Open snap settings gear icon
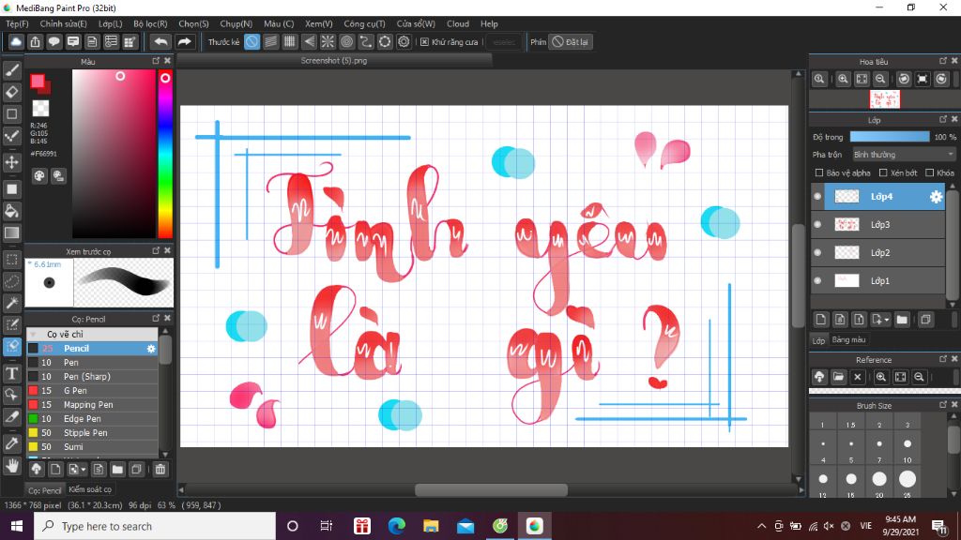Image resolution: width=961 pixels, height=540 pixels. tap(404, 41)
